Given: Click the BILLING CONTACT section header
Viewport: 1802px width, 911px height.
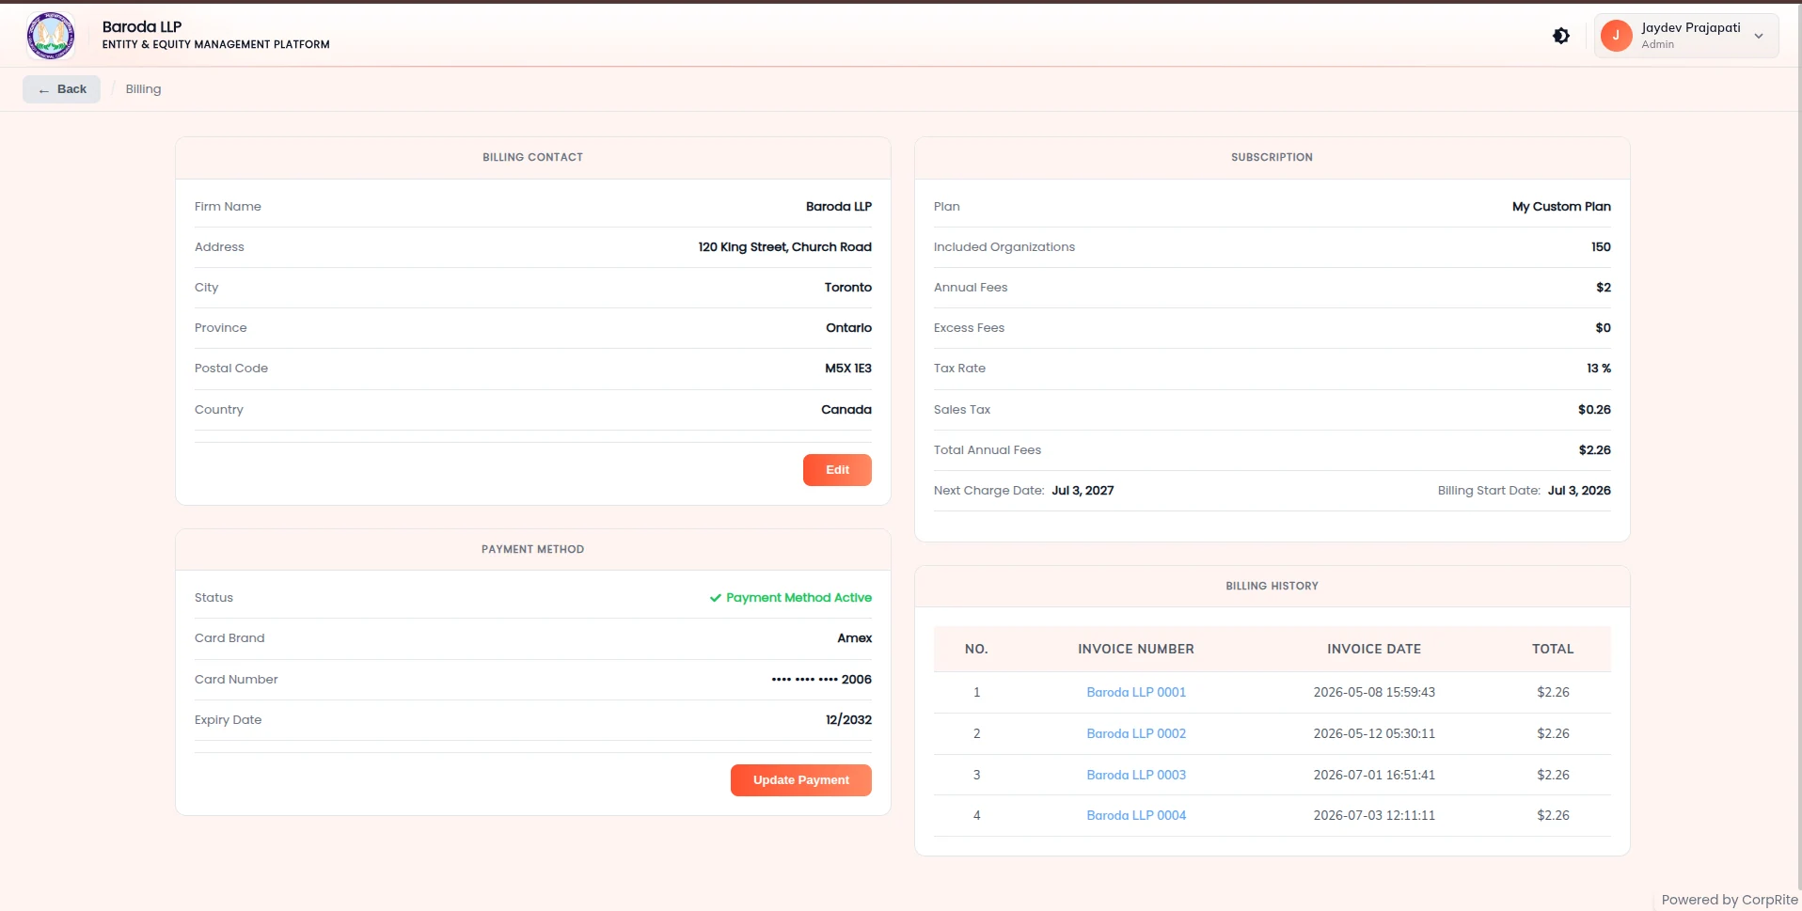Looking at the screenshot, I should tap(532, 158).
